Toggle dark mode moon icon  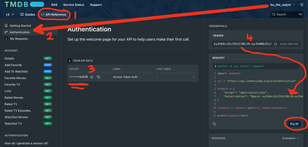point(302,5)
